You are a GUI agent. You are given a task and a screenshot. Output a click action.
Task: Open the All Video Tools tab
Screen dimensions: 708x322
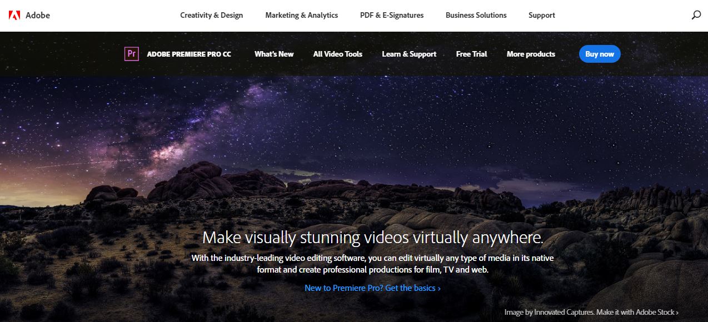338,54
